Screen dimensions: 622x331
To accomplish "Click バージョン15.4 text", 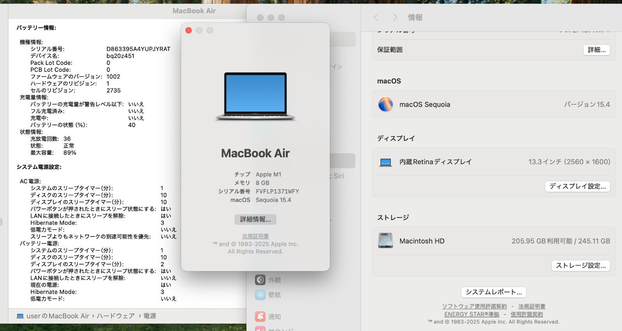I will (x=587, y=104).
